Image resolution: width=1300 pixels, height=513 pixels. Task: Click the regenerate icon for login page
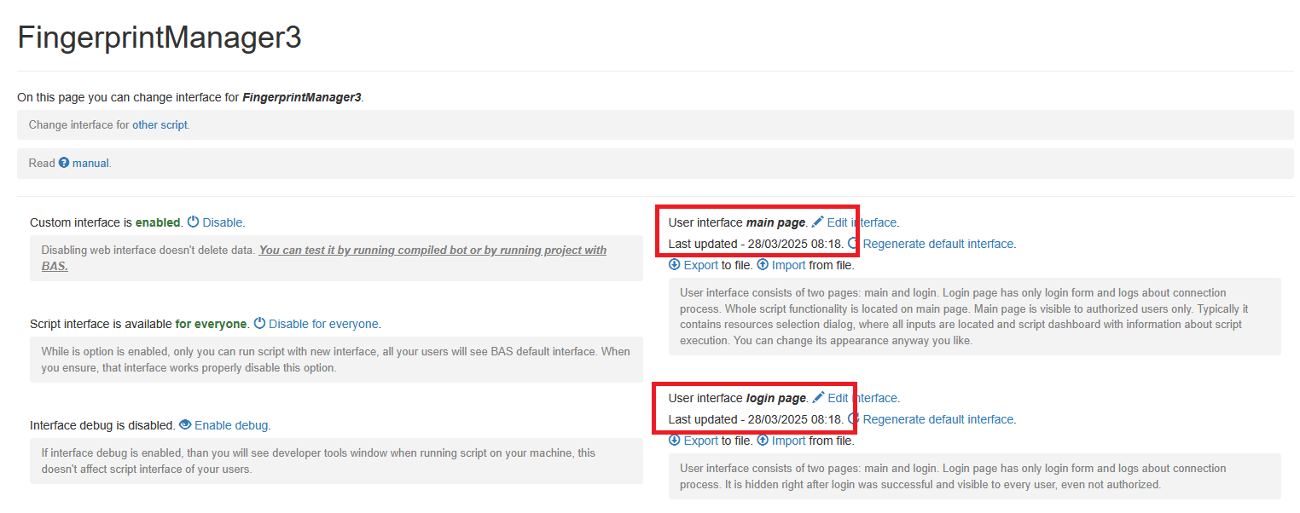[854, 419]
